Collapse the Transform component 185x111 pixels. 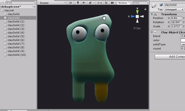click(x=152, y=14)
